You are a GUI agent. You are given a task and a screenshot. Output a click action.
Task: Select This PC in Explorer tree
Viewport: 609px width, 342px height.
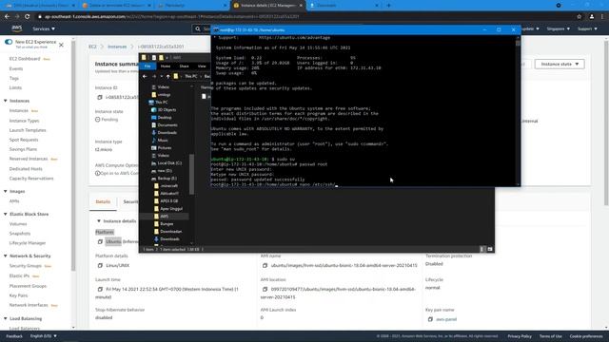(159, 103)
